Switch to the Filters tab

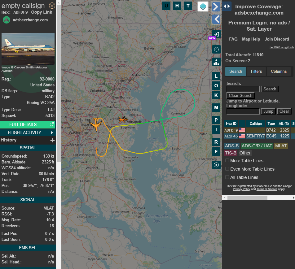[x=256, y=72]
